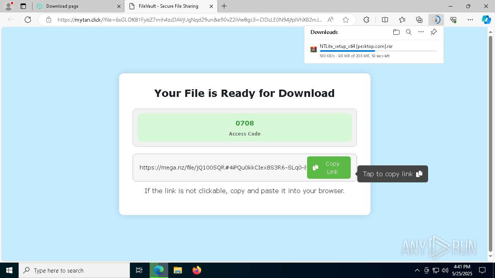Open the taskbar clock showing 4:41 PM
Viewport: 495px width, 278px height.
pos(462,270)
